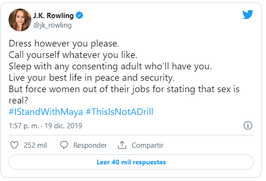Viewport: 266px width, 181px height.
Task: Click the share upload arrow icon
Action: point(122,145)
